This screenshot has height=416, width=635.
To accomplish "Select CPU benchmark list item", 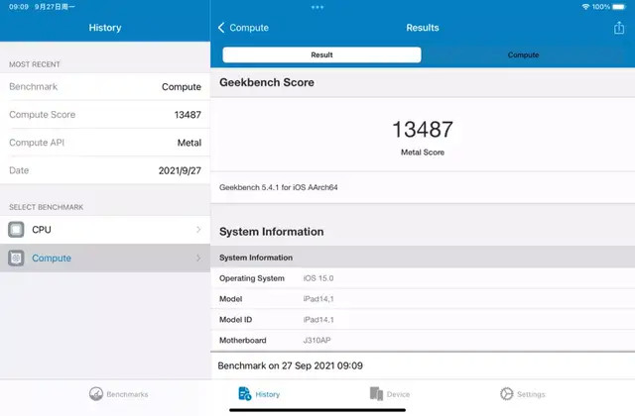I will click(x=105, y=230).
